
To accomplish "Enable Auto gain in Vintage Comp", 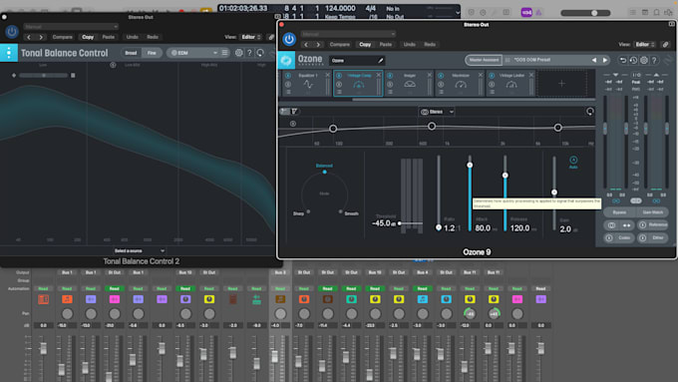I will [573, 163].
